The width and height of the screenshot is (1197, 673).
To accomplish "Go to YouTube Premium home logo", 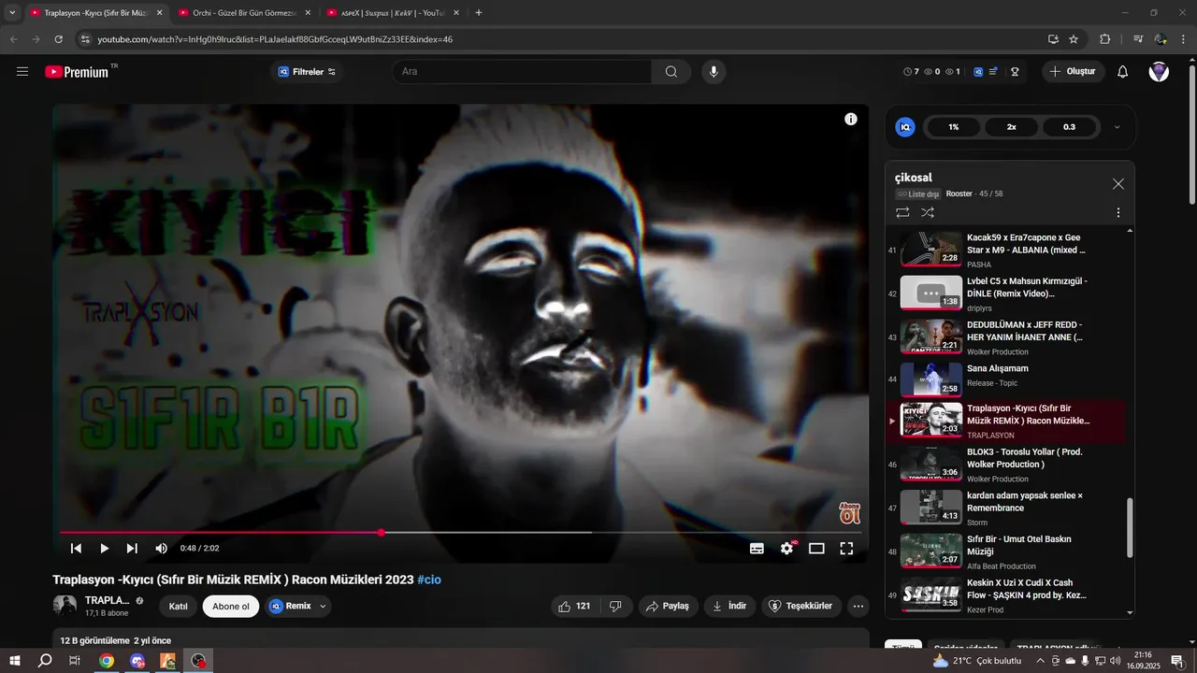I will (x=78, y=71).
